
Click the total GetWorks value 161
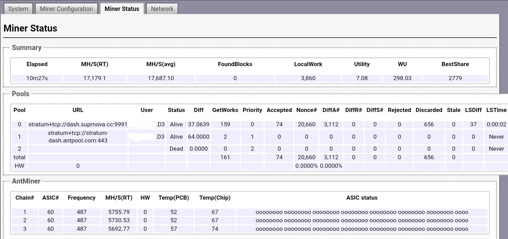click(x=225, y=158)
